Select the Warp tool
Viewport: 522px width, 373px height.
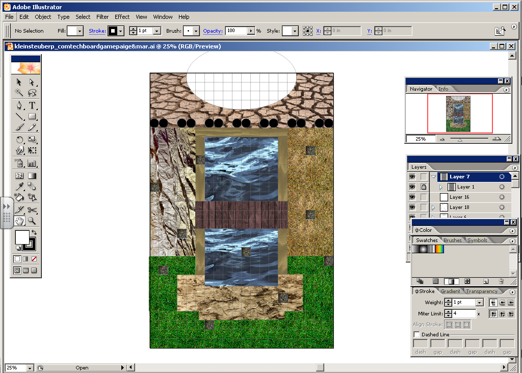19,150
